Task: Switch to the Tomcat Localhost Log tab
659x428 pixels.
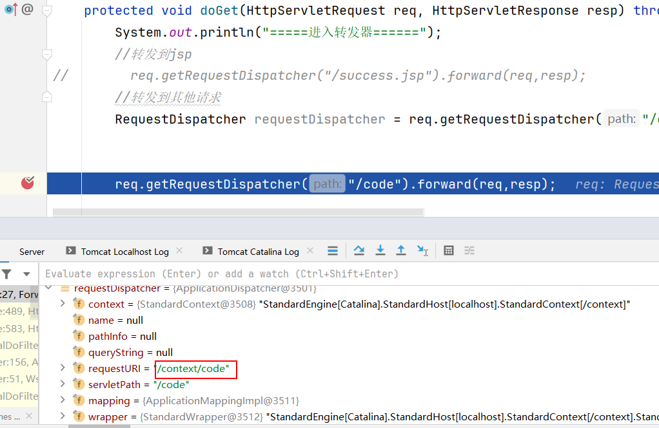Action: coord(124,252)
